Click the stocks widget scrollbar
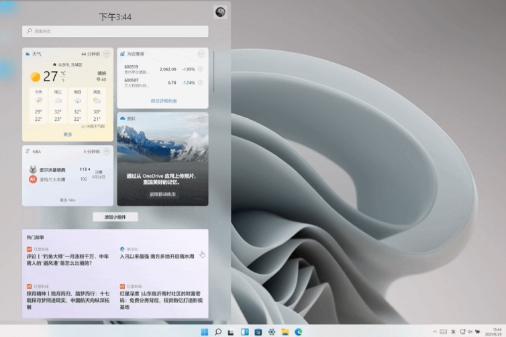Screen dimensions: 506x337 click(213, 71)
